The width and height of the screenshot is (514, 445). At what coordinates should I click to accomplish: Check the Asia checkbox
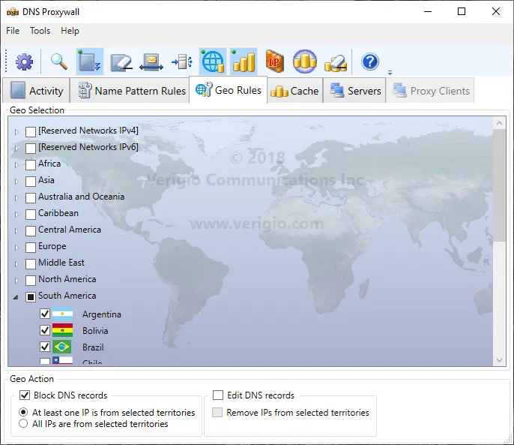click(31, 181)
